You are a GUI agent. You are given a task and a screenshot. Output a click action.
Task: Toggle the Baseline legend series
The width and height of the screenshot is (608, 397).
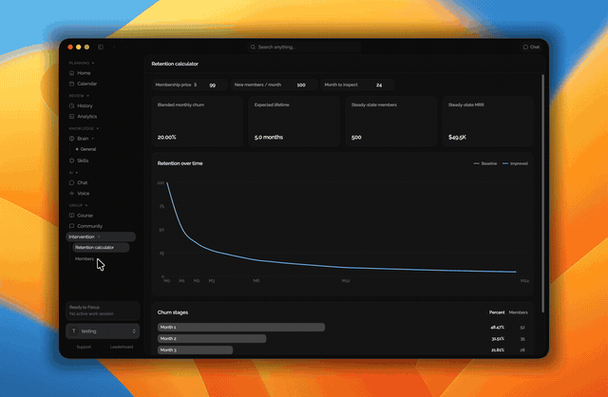pos(485,163)
